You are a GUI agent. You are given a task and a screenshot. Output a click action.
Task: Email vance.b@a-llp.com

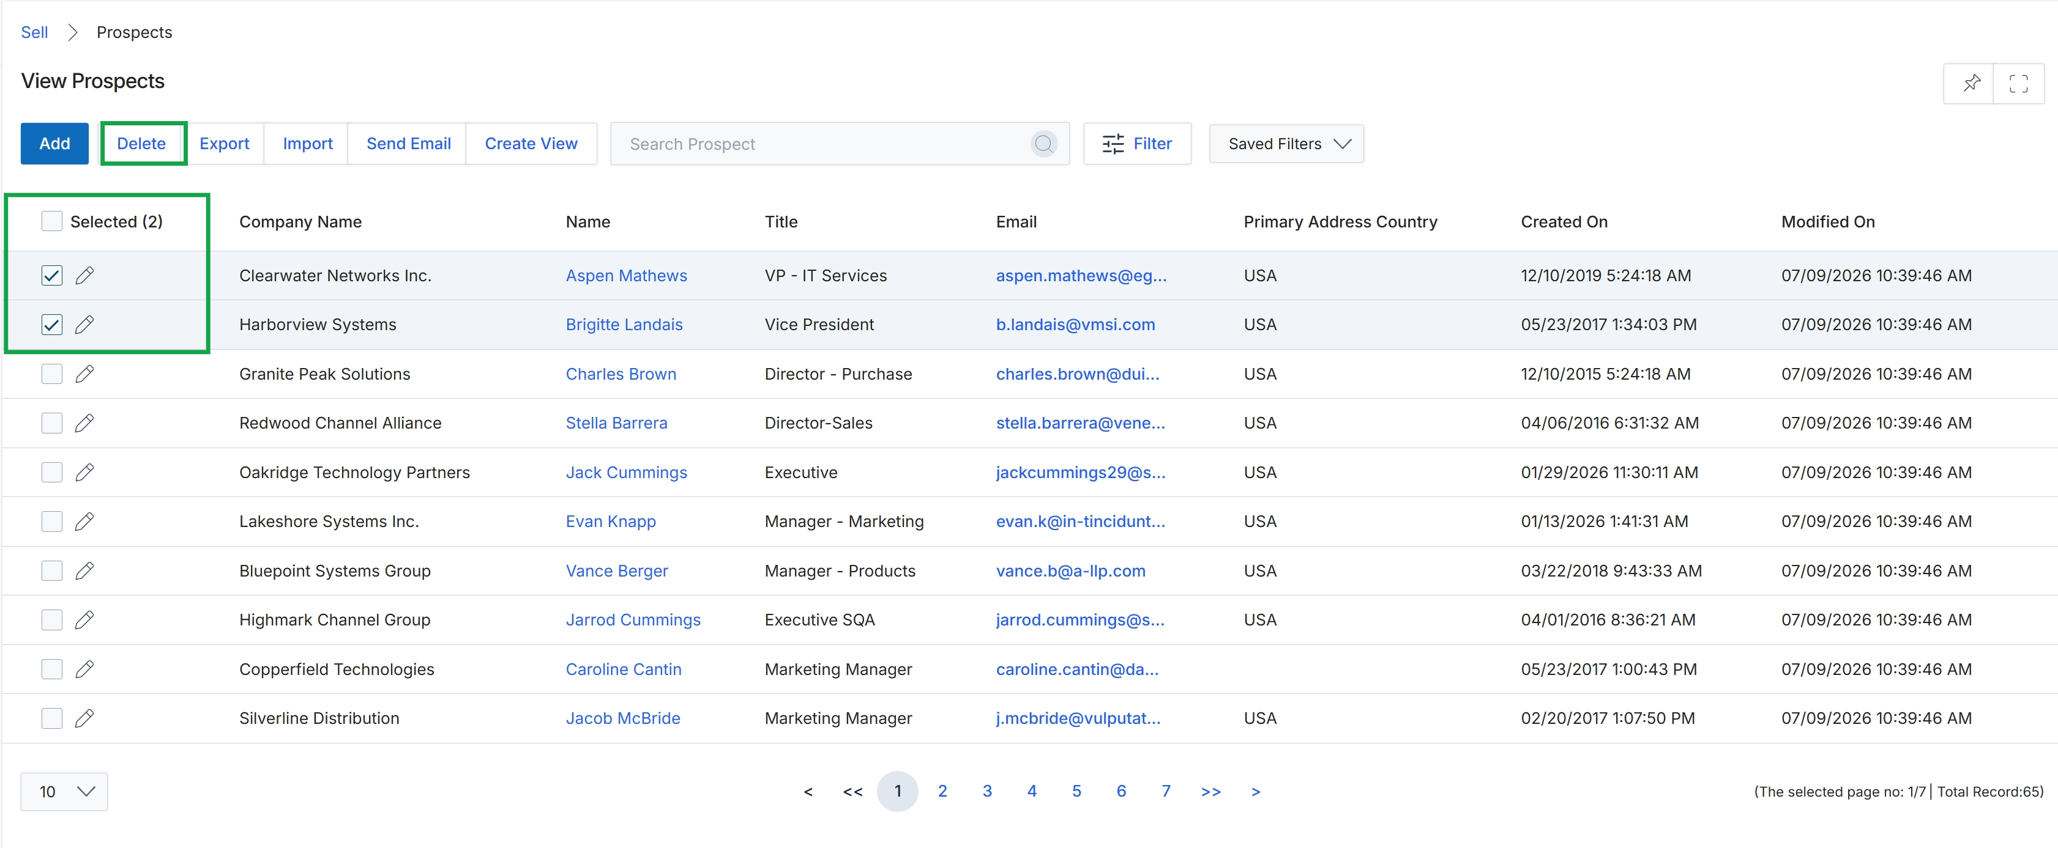coord(1070,571)
